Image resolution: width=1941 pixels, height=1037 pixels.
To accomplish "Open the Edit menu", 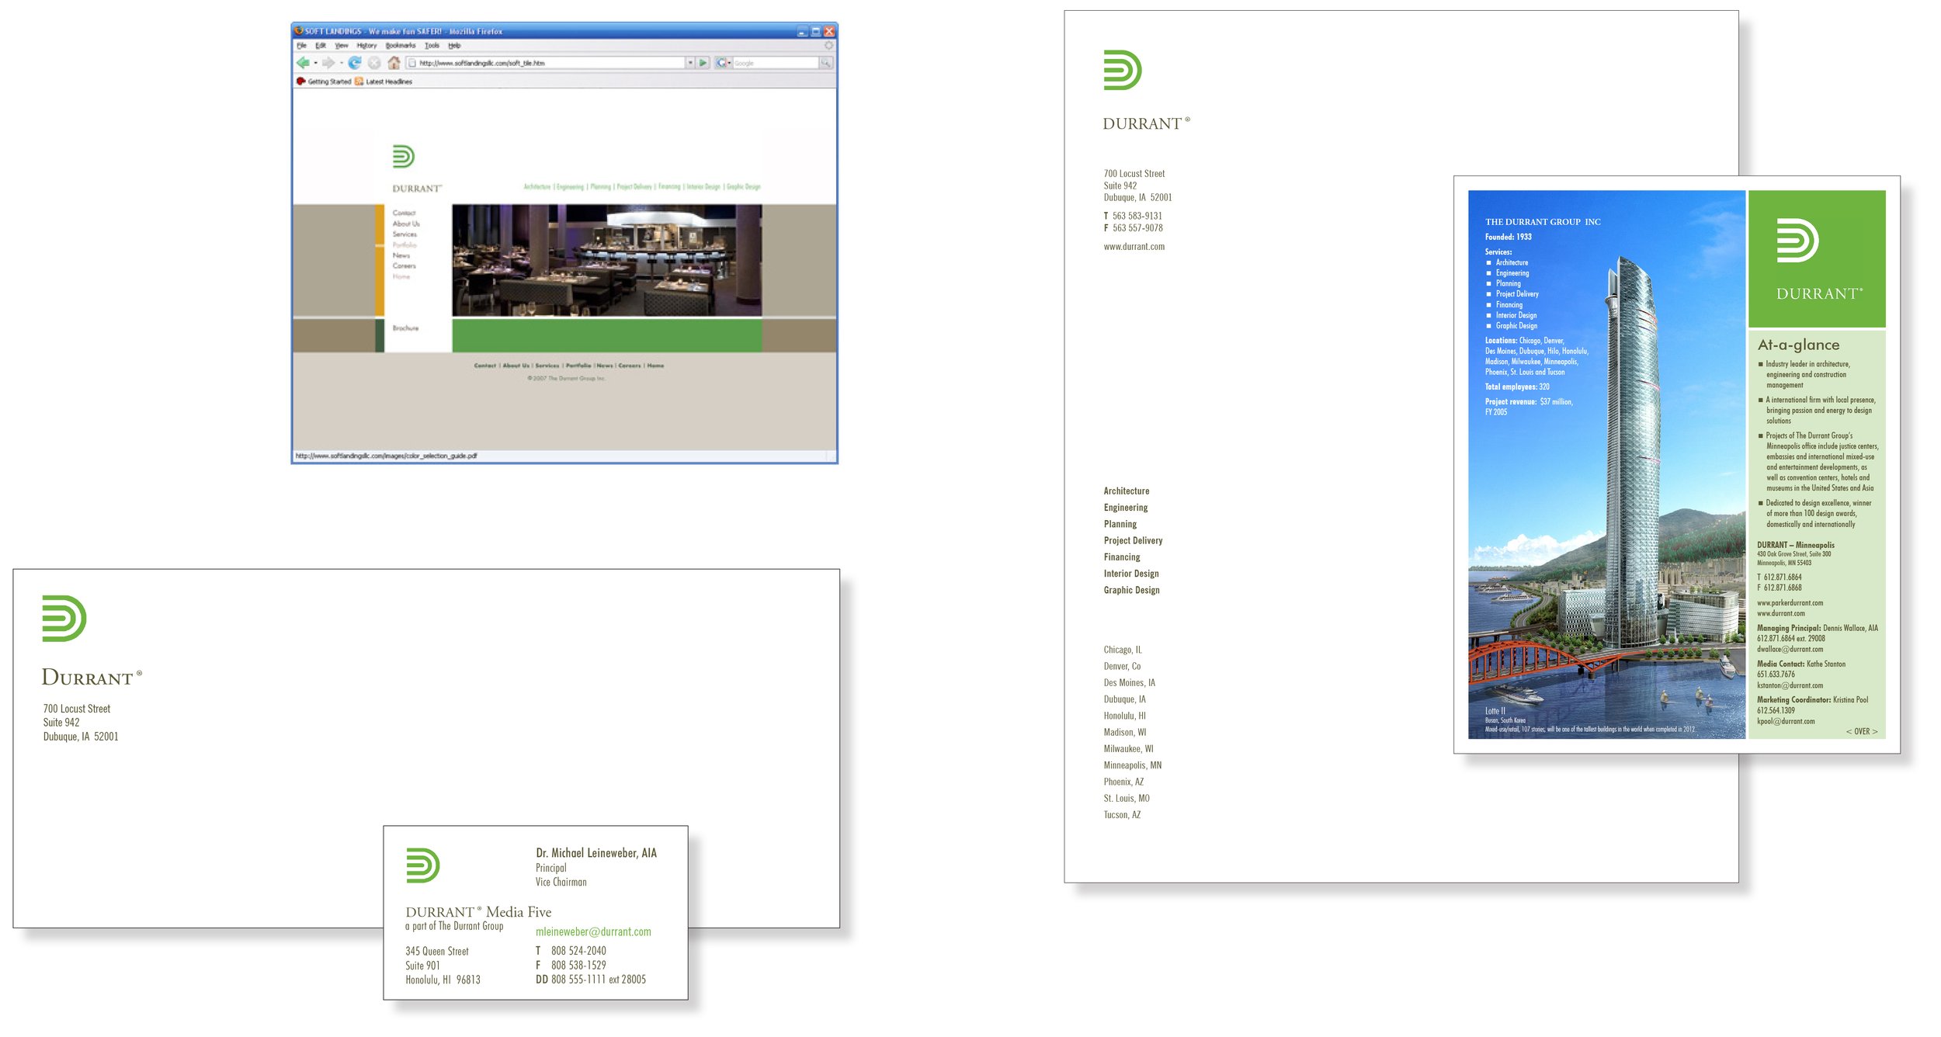I will tap(321, 46).
